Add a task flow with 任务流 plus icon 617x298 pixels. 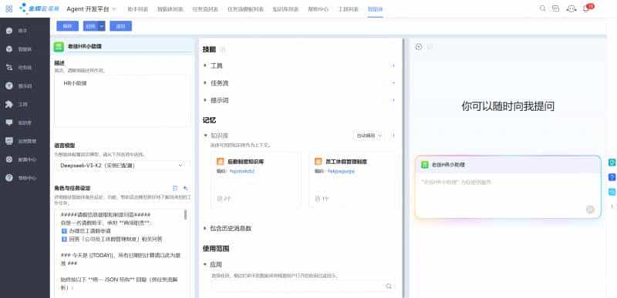[393, 83]
